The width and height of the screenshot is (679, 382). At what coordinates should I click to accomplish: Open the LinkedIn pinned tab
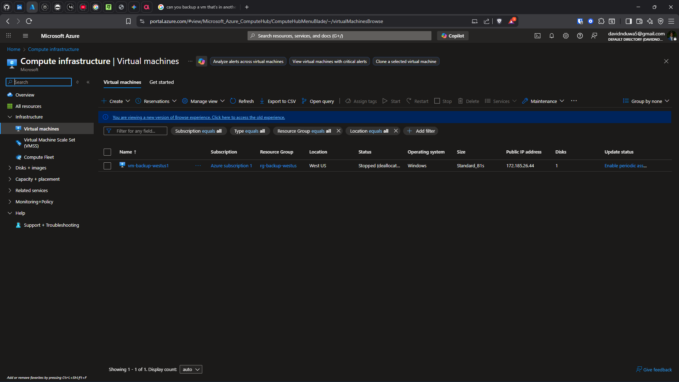tap(19, 7)
